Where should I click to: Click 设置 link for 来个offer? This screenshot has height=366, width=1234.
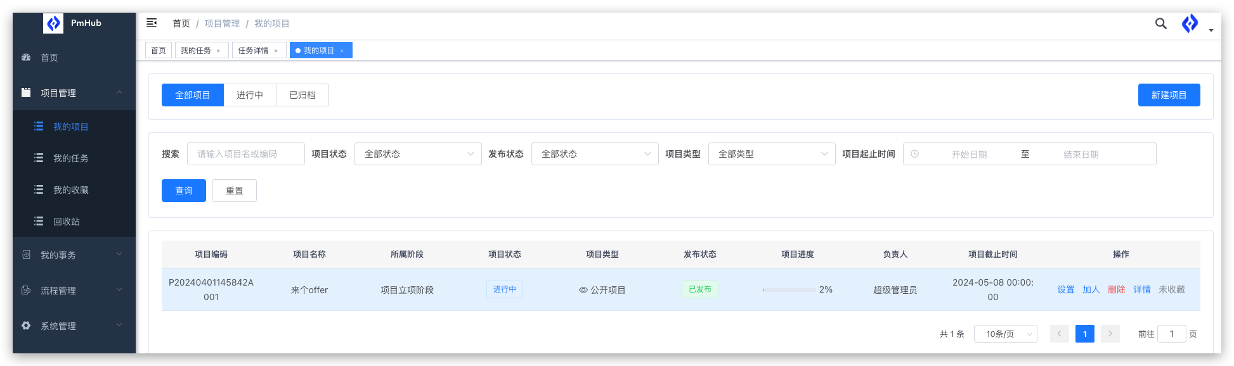pos(1065,289)
